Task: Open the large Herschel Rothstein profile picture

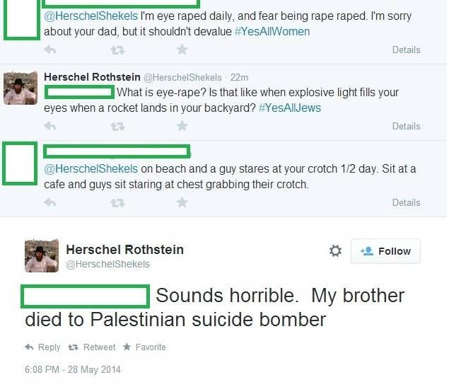Action: point(42,255)
